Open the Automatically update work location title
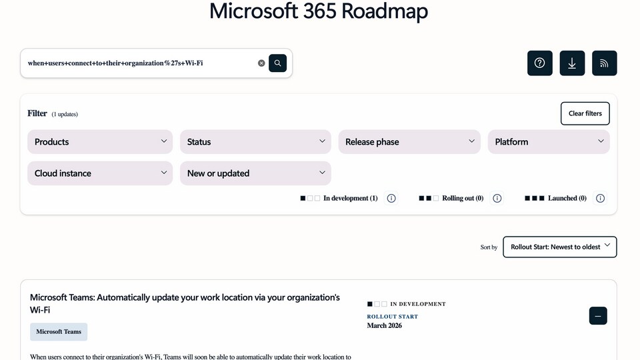Viewport: 640px width, 360px height. tap(185, 303)
